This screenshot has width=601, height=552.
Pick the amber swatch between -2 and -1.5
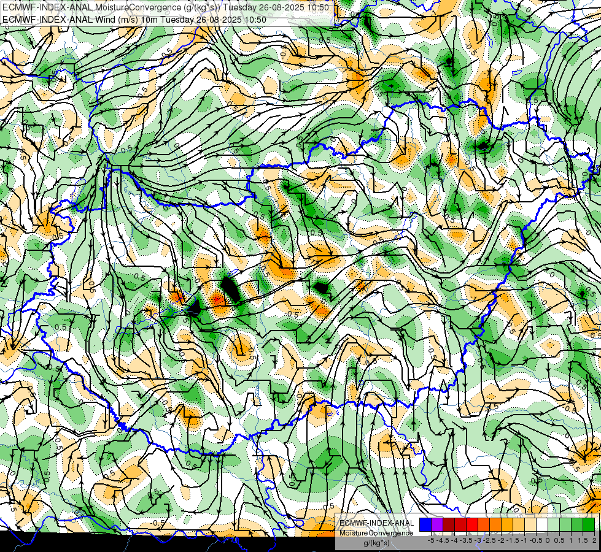pyautogui.click(x=506, y=524)
